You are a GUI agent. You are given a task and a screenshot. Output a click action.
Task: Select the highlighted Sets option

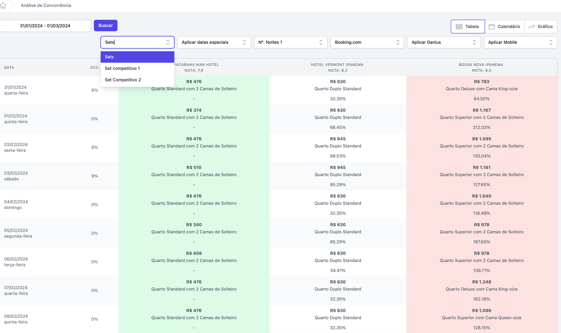coord(137,57)
